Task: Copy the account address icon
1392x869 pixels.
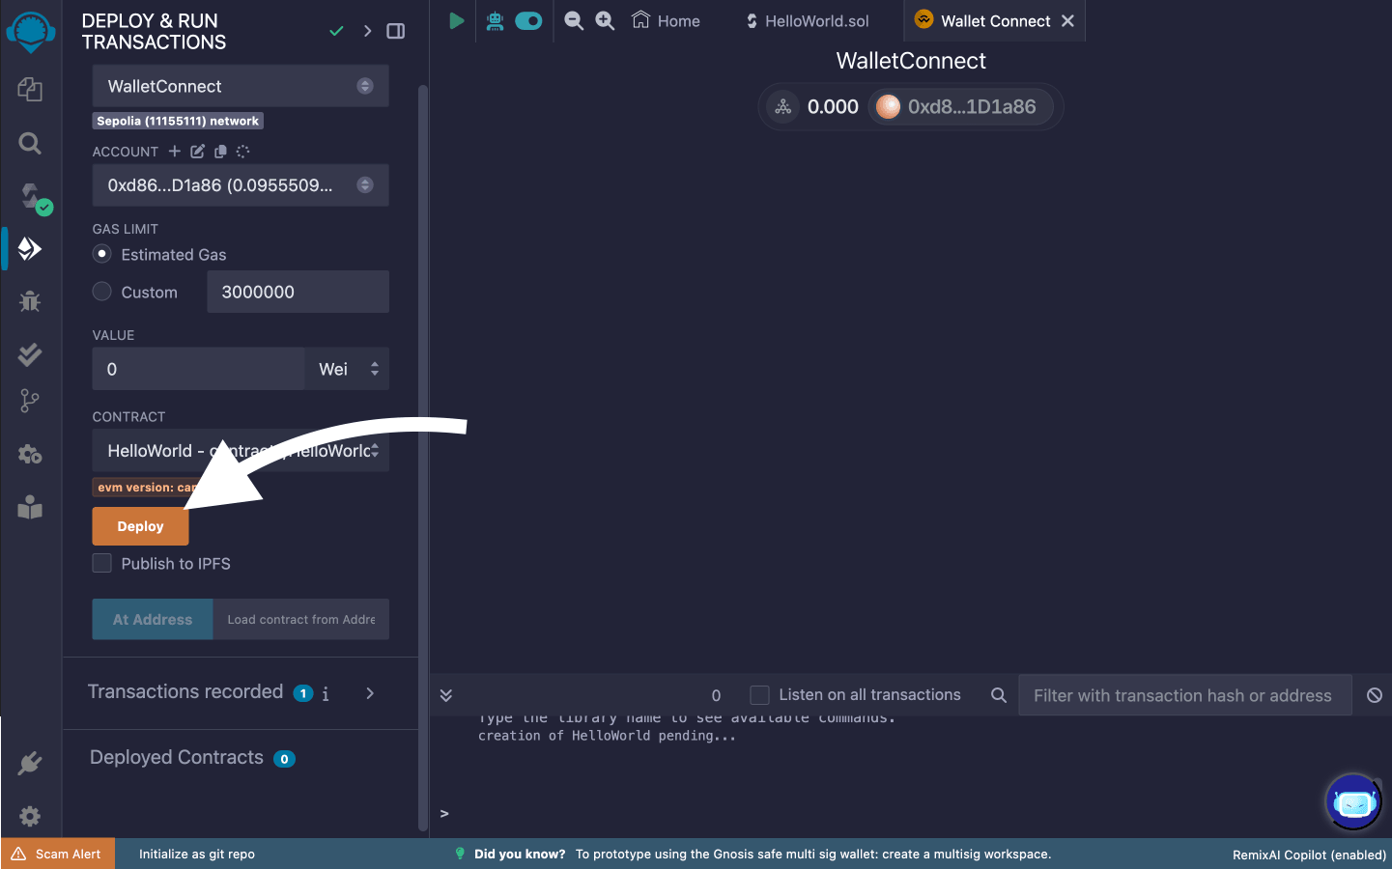Action: (x=220, y=152)
